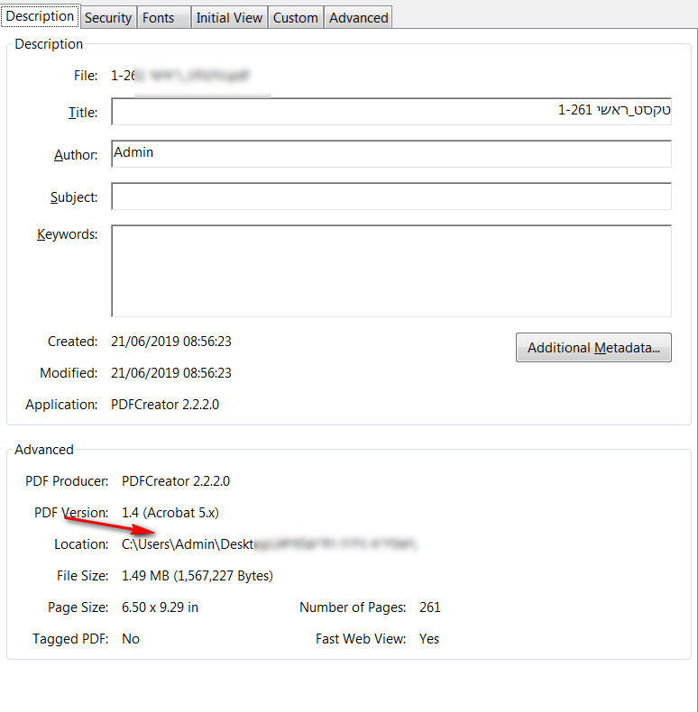Click the Description group heading
The image size is (698, 712).
[49, 44]
